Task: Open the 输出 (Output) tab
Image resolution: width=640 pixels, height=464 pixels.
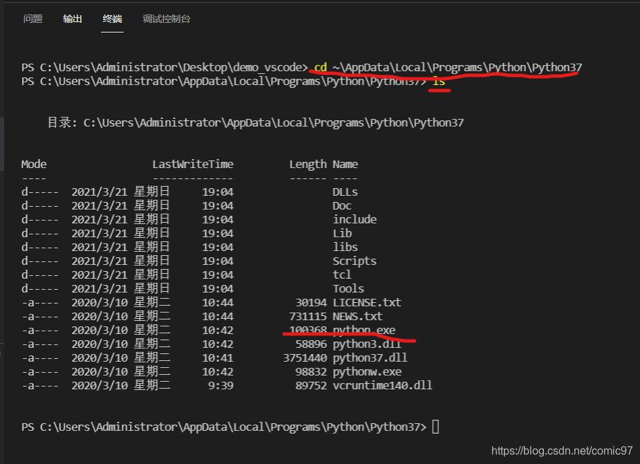Action: pos(73,19)
